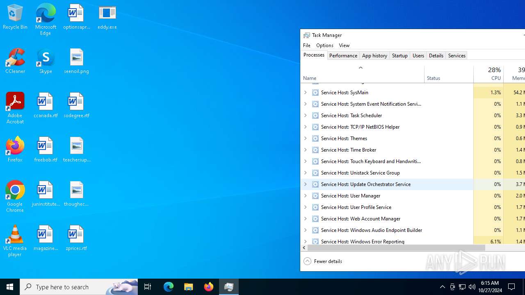The height and width of the screenshot is (295, 525).
Task: Select the optionsapr document icon on desktop
Action: coord(76,17)
